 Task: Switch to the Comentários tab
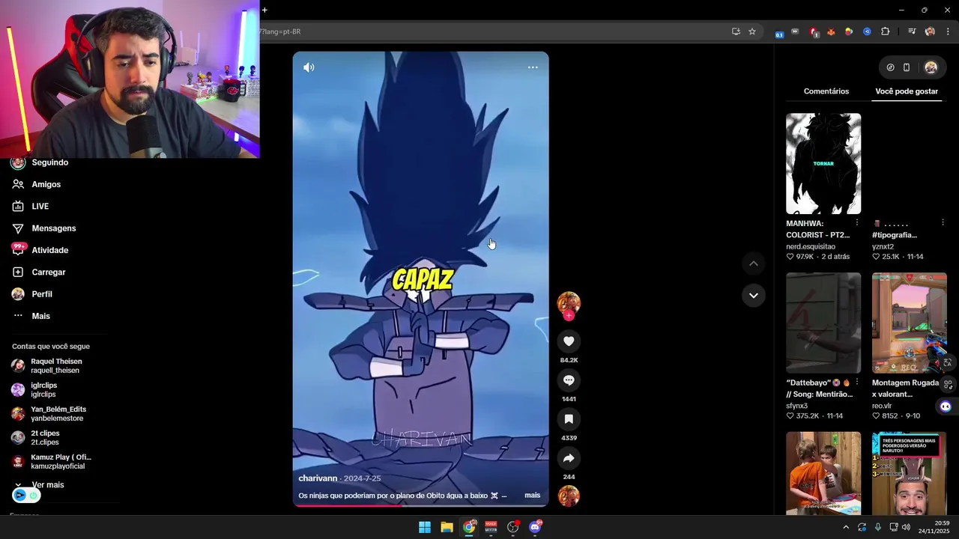826,91
